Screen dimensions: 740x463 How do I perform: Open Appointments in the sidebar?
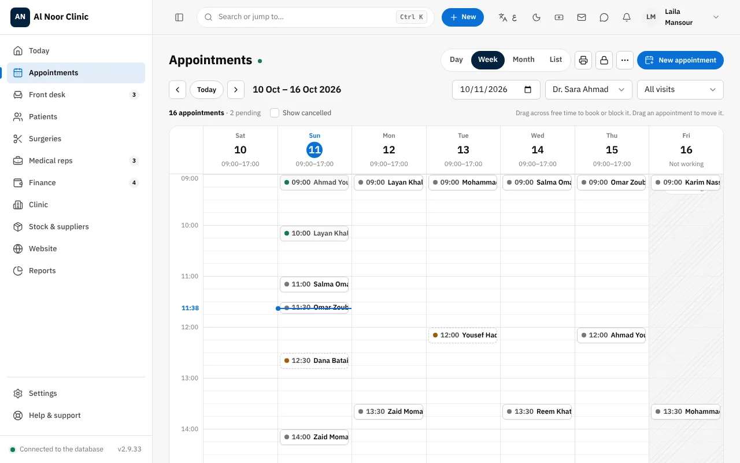[x=76, y=73]
